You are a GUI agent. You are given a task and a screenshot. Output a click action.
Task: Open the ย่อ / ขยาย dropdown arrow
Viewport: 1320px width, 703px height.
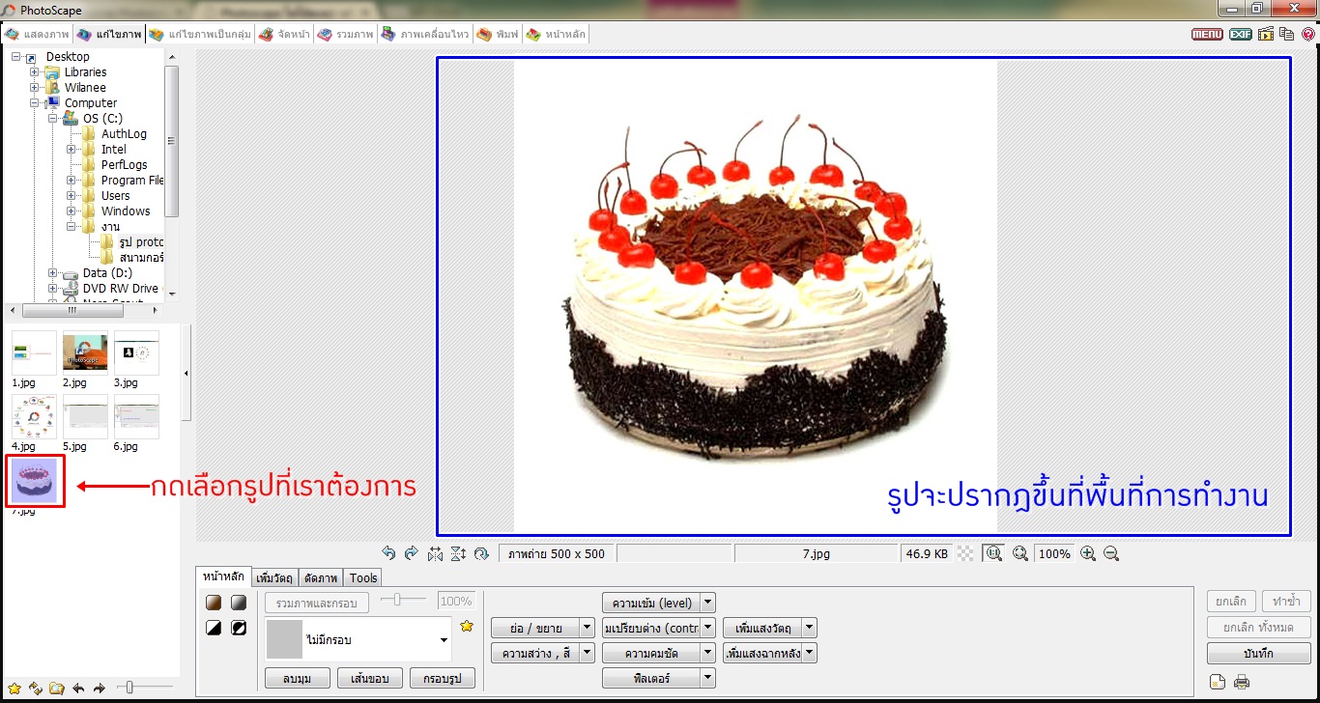[x=587, y=628]
